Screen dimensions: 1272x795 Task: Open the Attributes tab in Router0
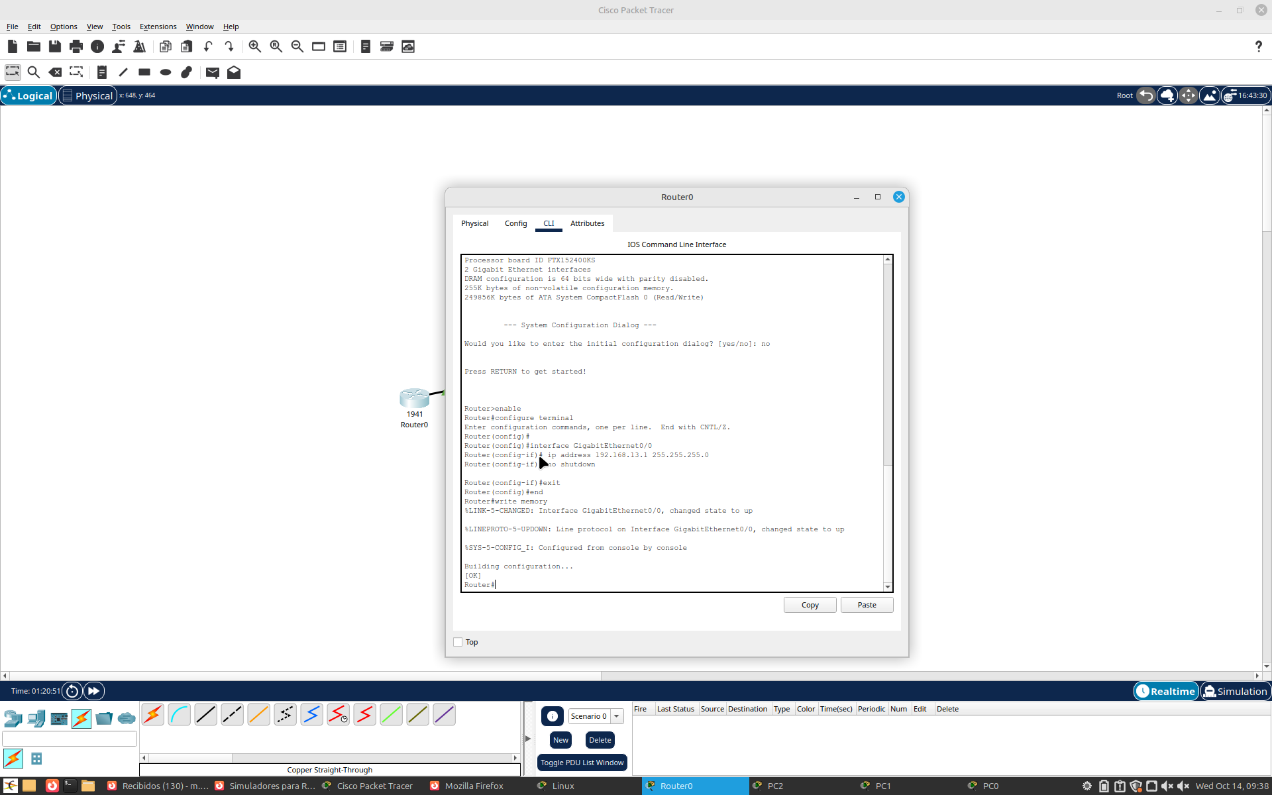point(587,223)
